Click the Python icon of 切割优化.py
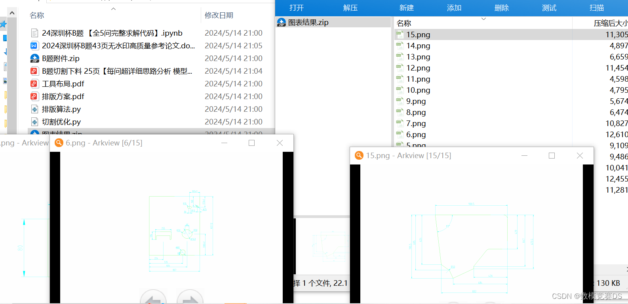The height and width of the screenshot is (304, 628). (x=34, y=122)
